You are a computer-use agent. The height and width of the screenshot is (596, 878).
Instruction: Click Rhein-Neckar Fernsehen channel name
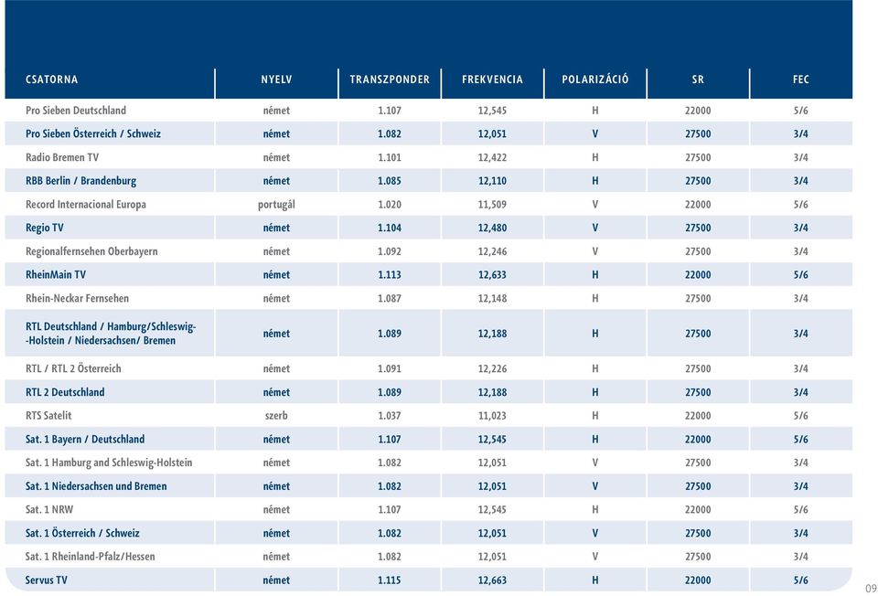[77, 298]
